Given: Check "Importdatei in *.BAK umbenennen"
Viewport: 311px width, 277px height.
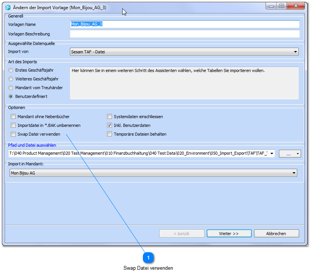Looking at the screenshot, I should pos(13,125).
